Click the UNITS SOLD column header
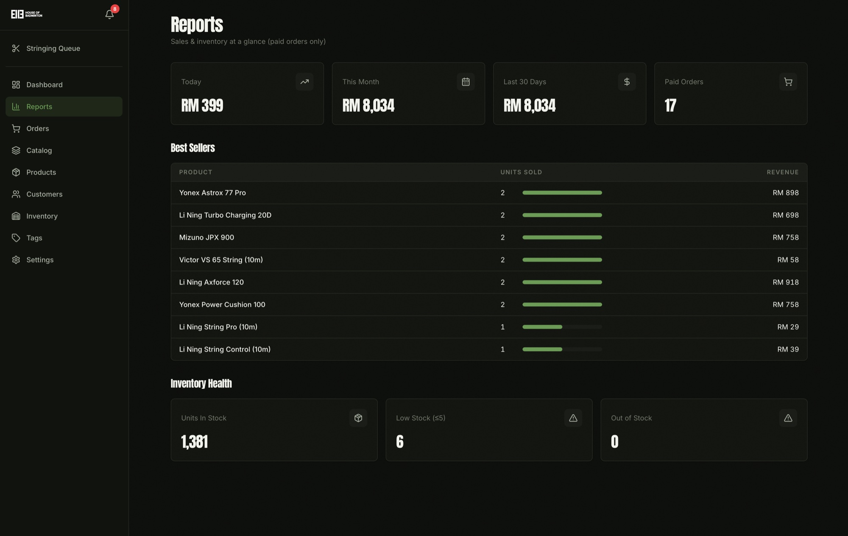 [x=521, y=172]
